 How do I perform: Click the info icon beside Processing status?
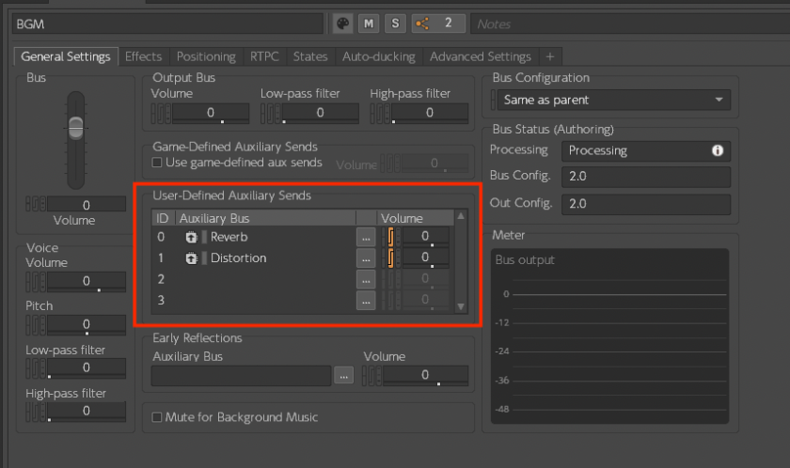(x=718, y=150)
